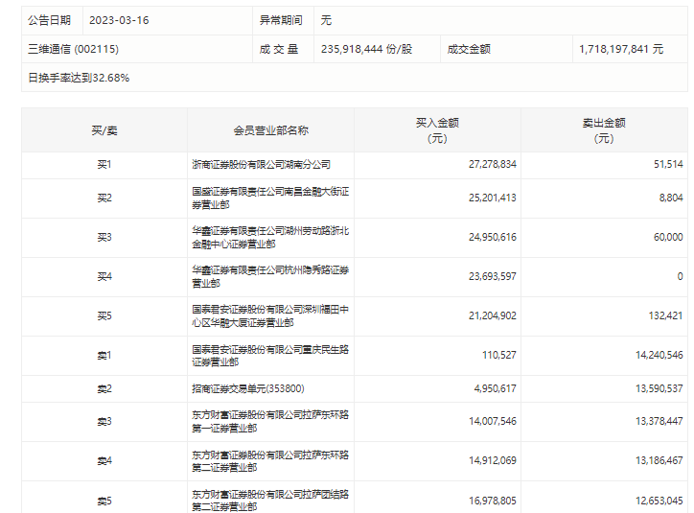The image size is (694, 513).
Task: Select 东方财富拉萨团结路第二证券营业部 name
Action: (270, 501)
